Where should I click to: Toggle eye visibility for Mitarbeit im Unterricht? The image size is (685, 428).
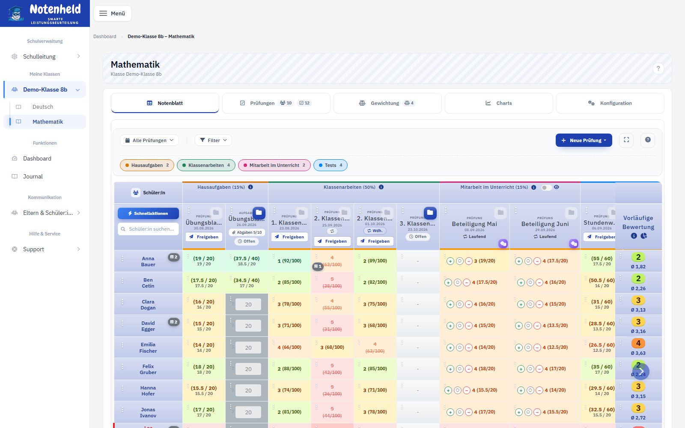tap(556, 187)
